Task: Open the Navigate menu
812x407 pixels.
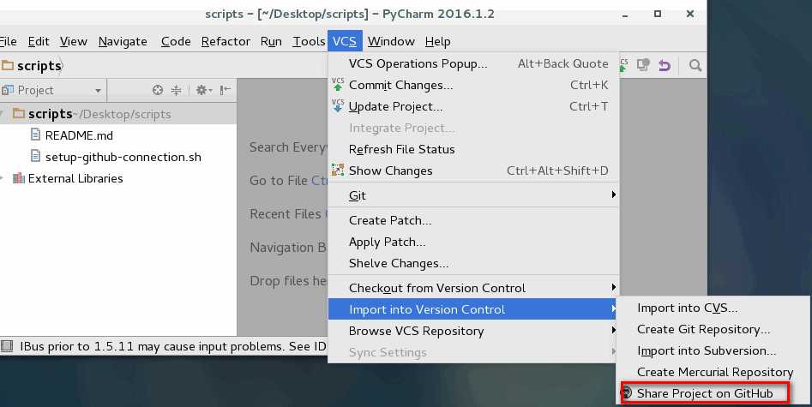Action: pyautogui.click(x=123, y=41)
